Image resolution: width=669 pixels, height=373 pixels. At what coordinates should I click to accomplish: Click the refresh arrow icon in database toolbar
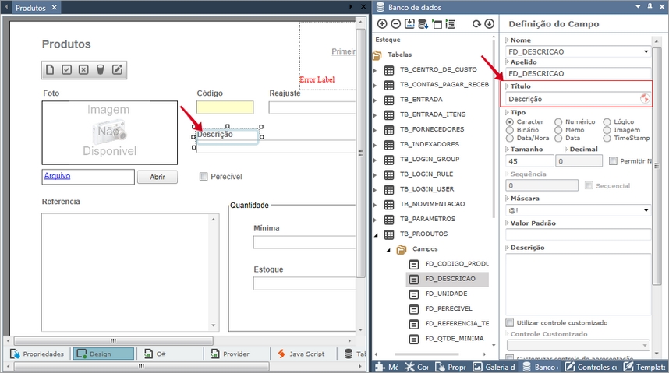(476, 24)
